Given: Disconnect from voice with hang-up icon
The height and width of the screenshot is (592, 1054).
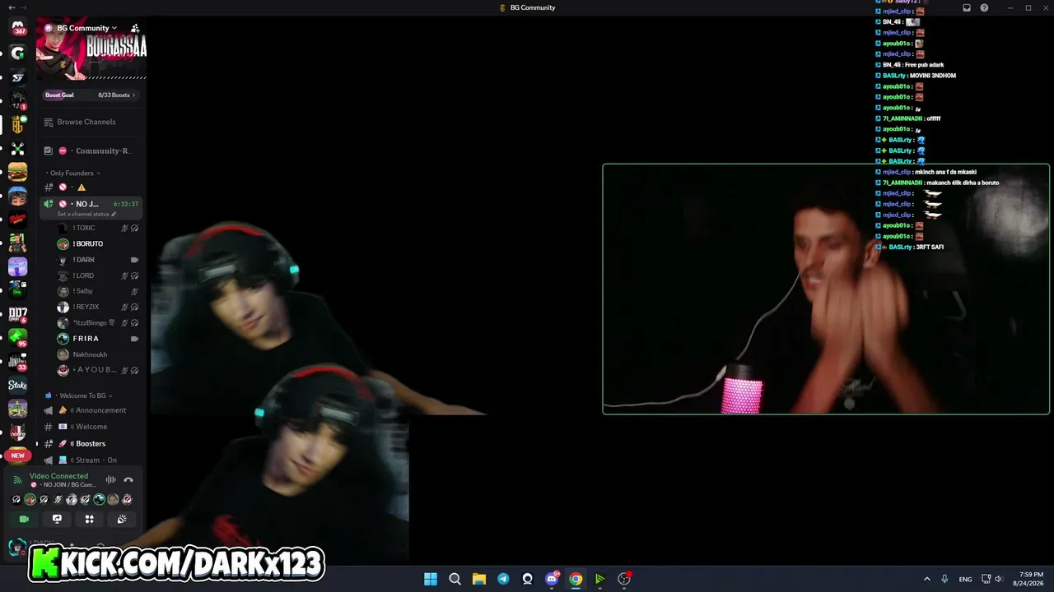Looking at the screenshot, I should tap(128, 479).
